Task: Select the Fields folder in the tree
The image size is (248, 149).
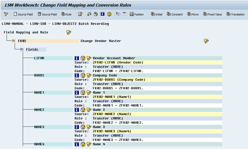Action: 32,49
